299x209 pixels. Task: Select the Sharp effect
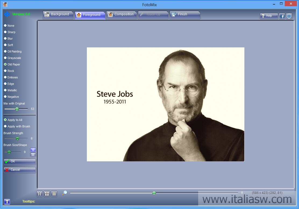tap(10, 32)
